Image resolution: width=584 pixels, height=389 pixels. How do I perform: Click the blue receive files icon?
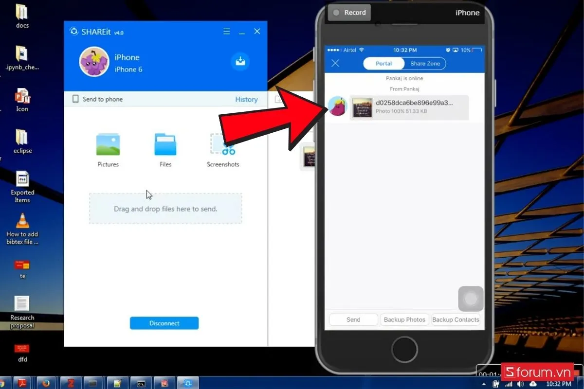(240, 62)
